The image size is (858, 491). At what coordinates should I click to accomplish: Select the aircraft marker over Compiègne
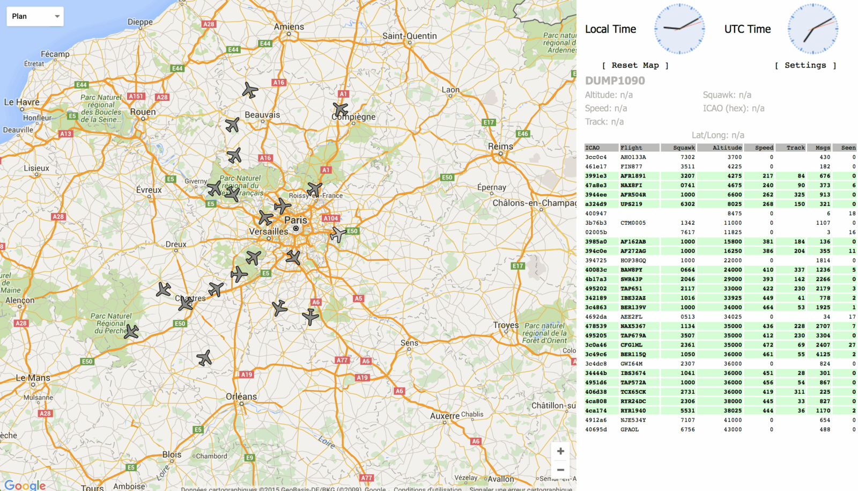(x=341, y=109)
